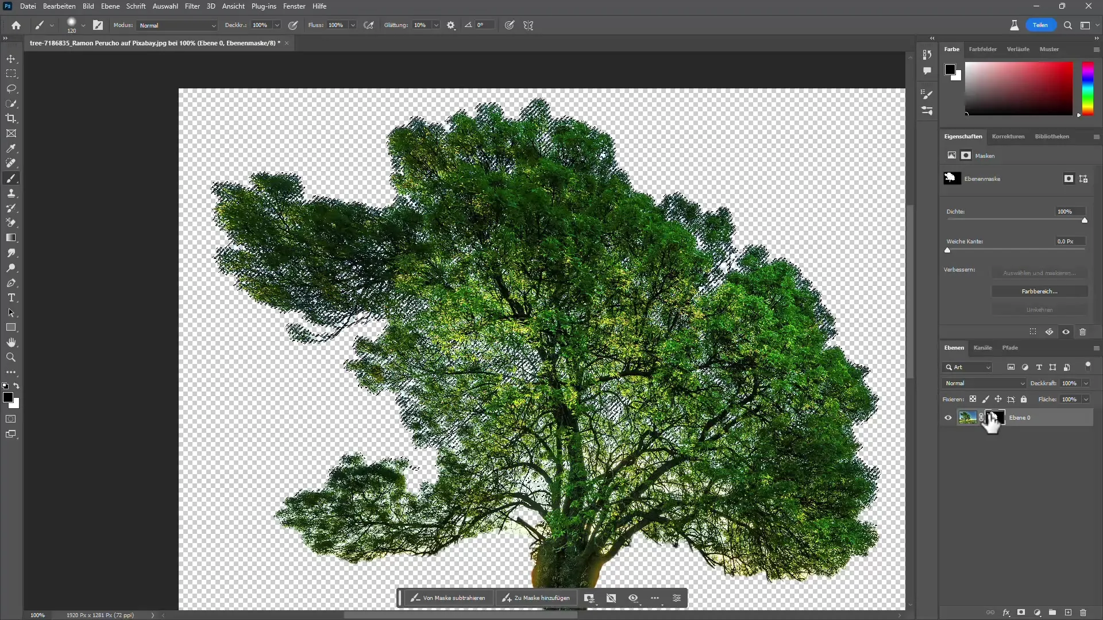Toggle mask view mode on canvas
1103x620 pixels.
[633, 598]
